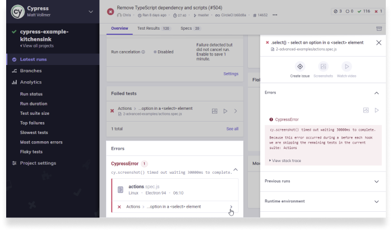Screen dimensions: 392x232
Task: Click the Cypress logo in the sidebar header
Action: tap(18, 11)
